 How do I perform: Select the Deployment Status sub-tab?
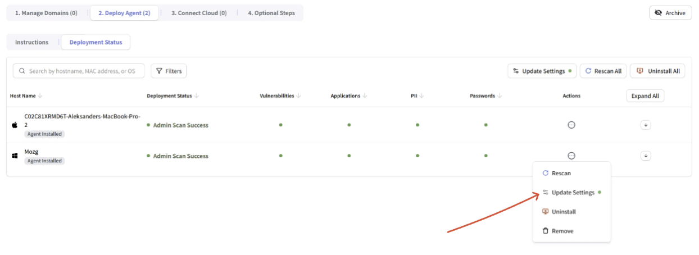click(96, 42)
